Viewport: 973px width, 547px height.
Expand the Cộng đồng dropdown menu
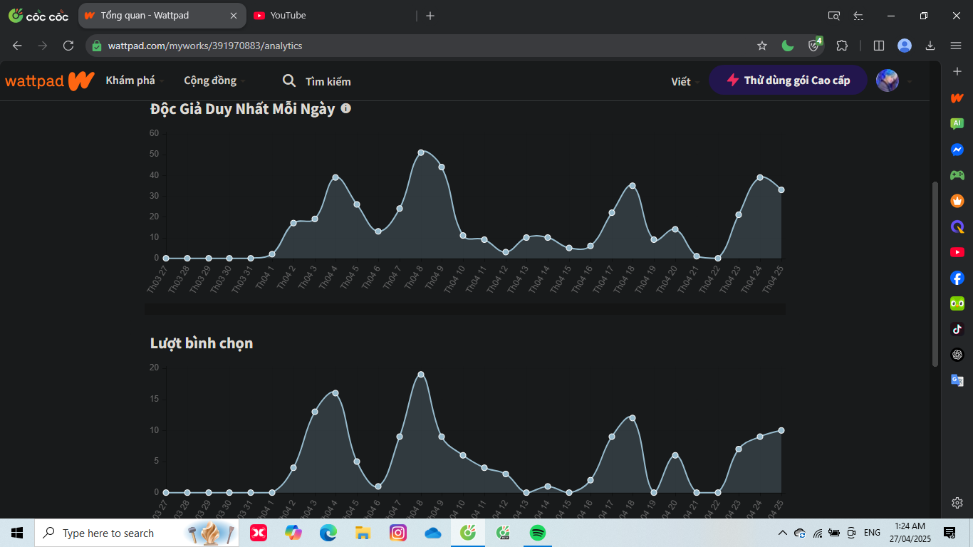tap(214, 80)
